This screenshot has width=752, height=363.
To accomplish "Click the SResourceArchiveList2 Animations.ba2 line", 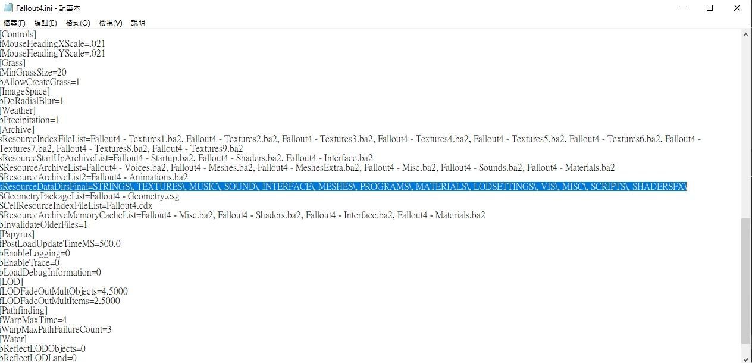I will (94, 177).
